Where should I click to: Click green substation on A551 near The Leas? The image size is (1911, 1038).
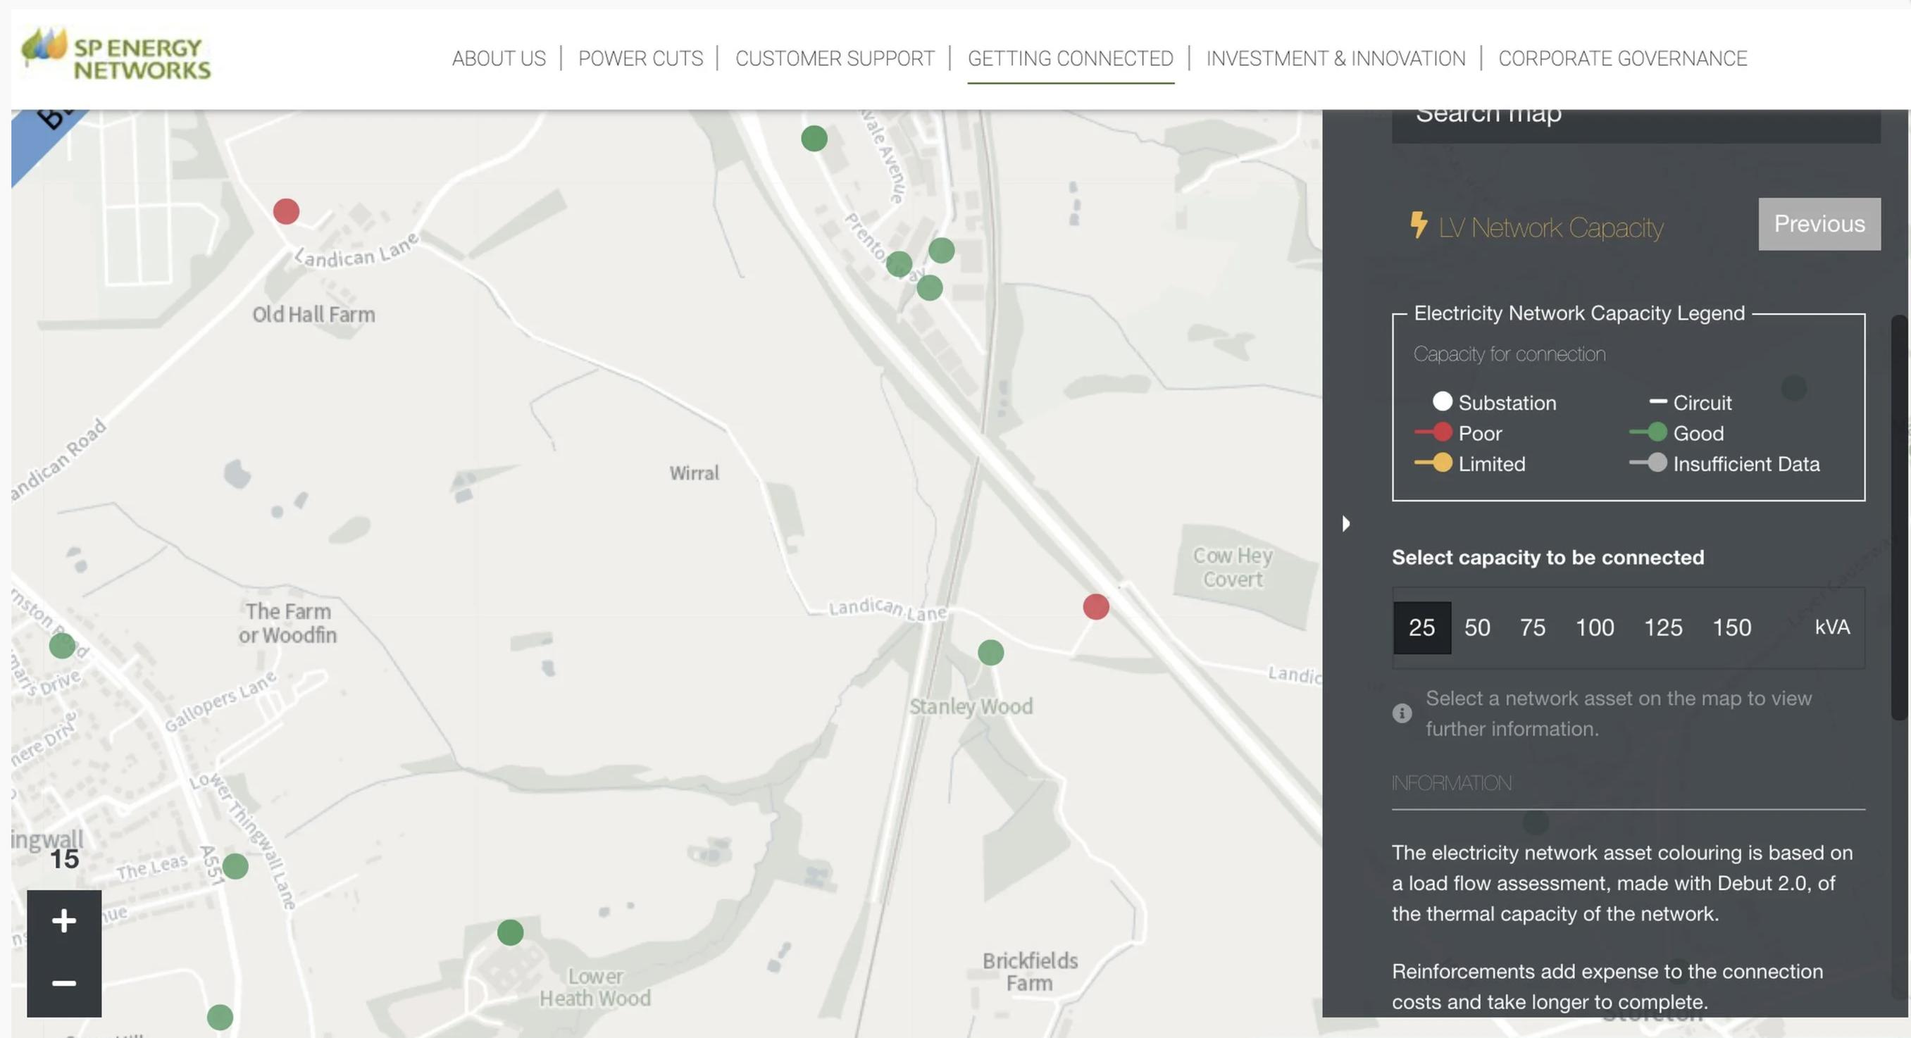click(235, 866)
